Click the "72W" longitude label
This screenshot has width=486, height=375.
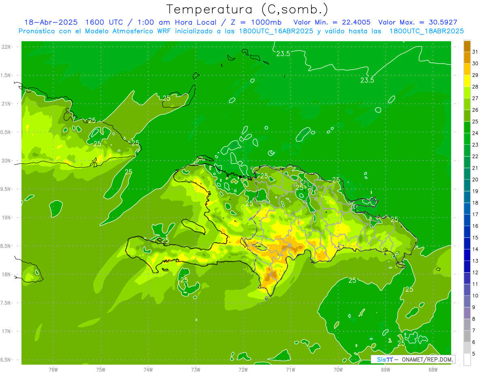tap(243, 370)
